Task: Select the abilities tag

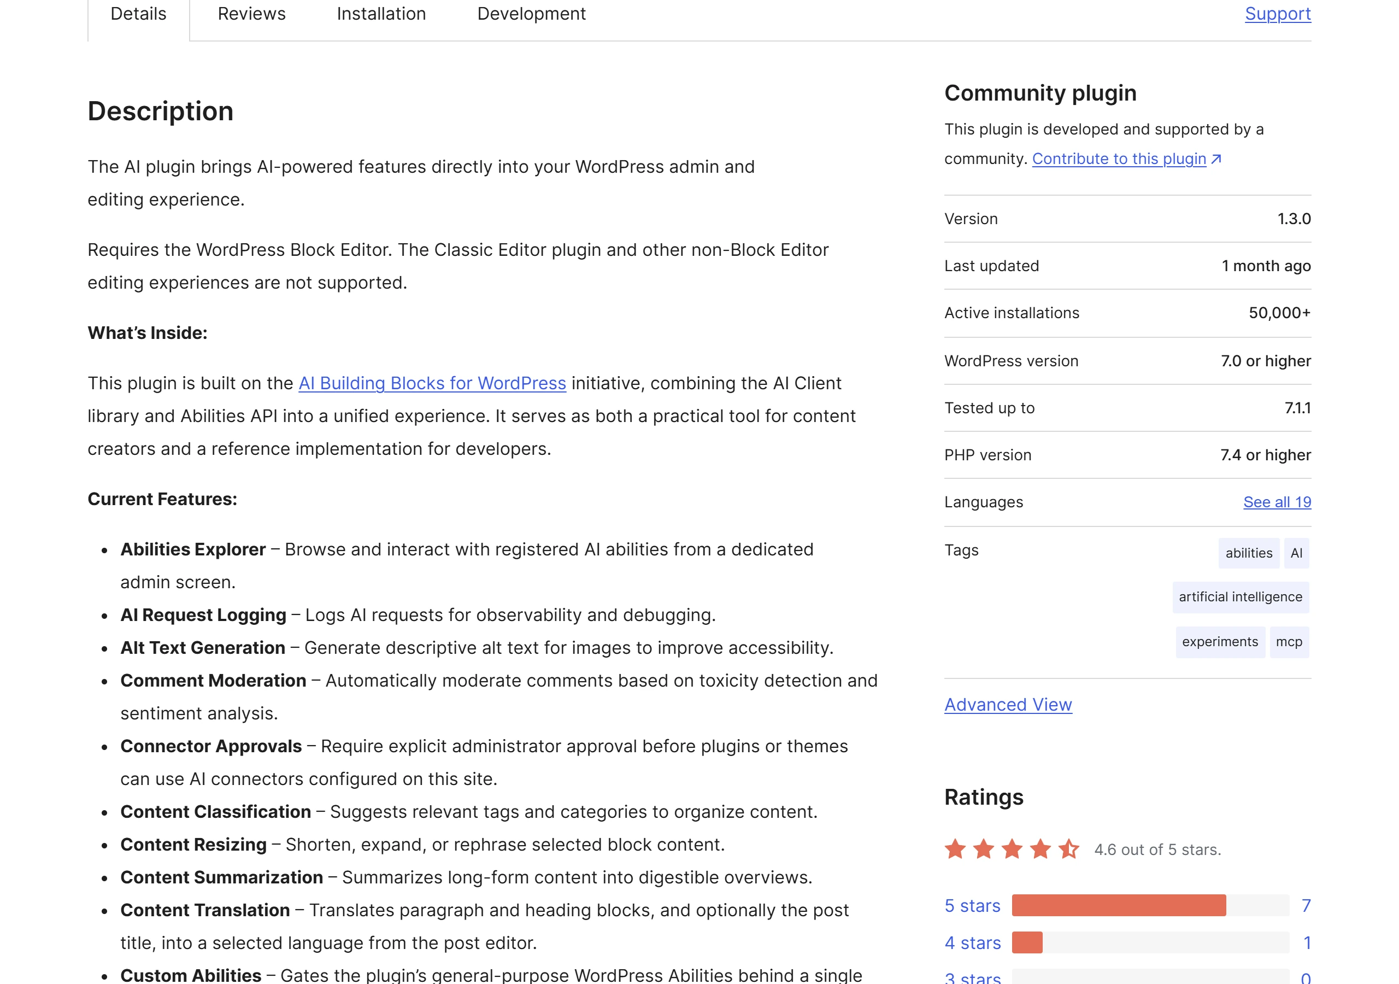Action: pyautogui.click(x=1249, y=553)
